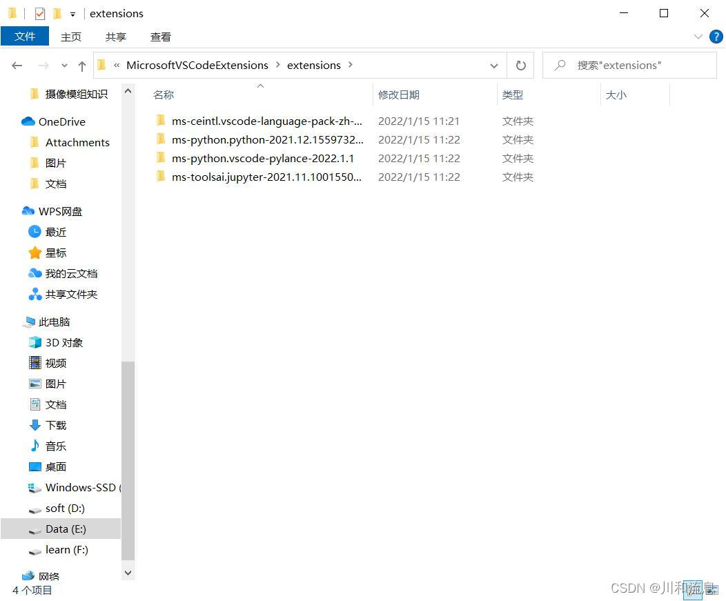Select ms-toolsai.jupyter-2021.11 folder

(266, 177)
